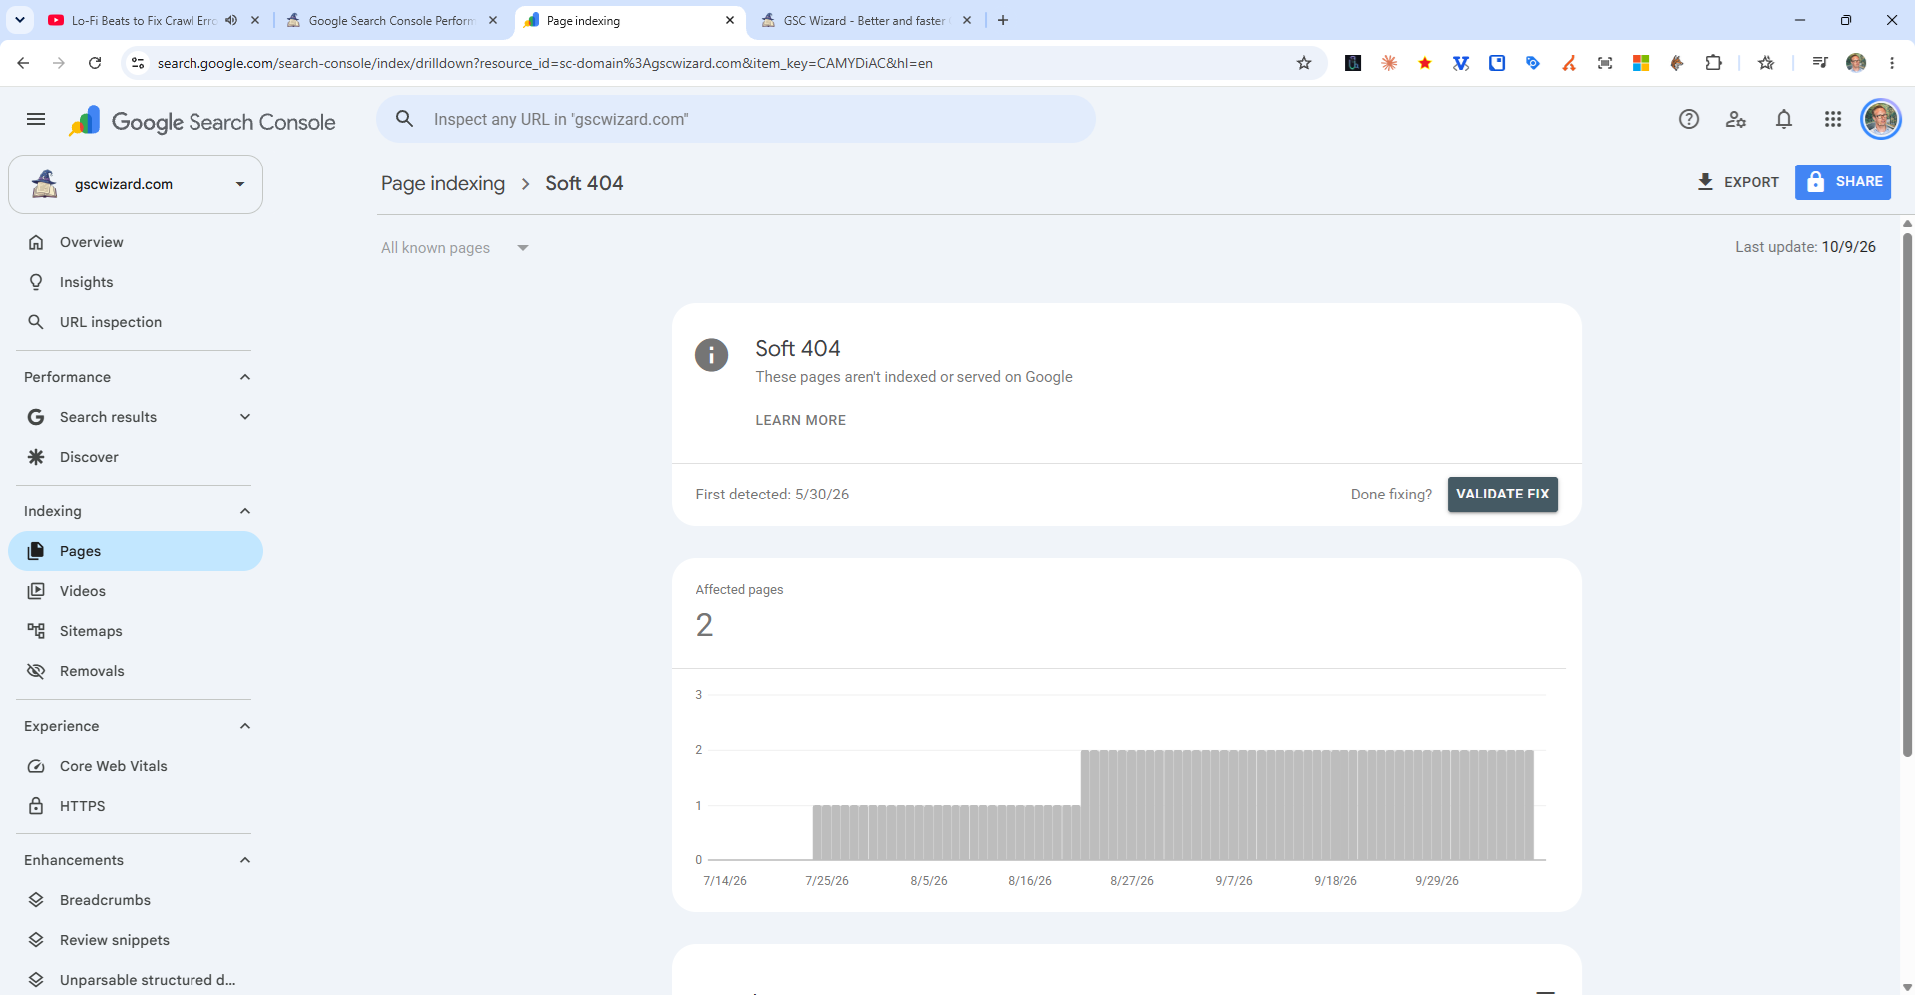The width and height of the screenshot is (1915, 995).
Task: Open the HTTPS report in the sidebar
Action: [136, 806]
